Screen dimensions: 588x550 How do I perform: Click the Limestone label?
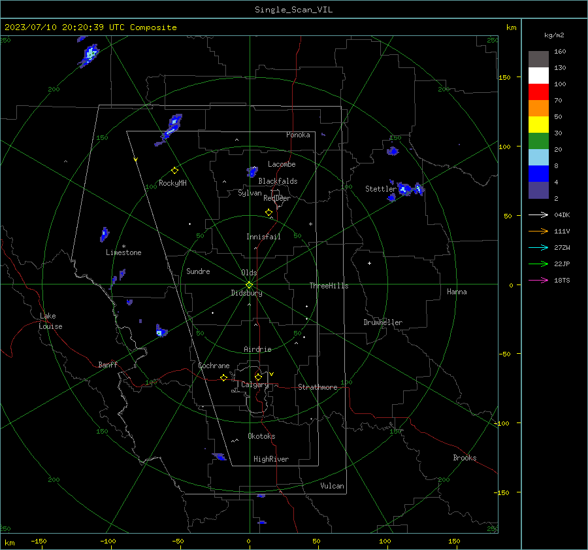(123, 252)
